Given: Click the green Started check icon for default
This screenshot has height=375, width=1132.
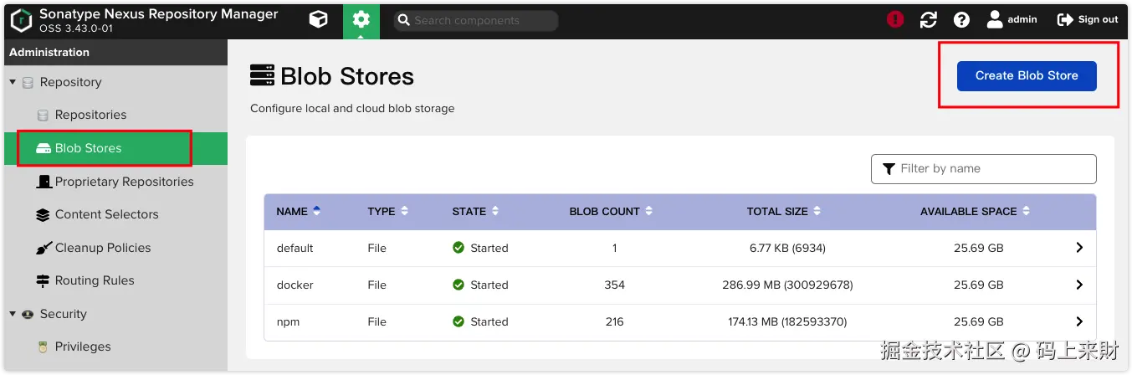Looking at the screenshot, I should pos(458,248).
